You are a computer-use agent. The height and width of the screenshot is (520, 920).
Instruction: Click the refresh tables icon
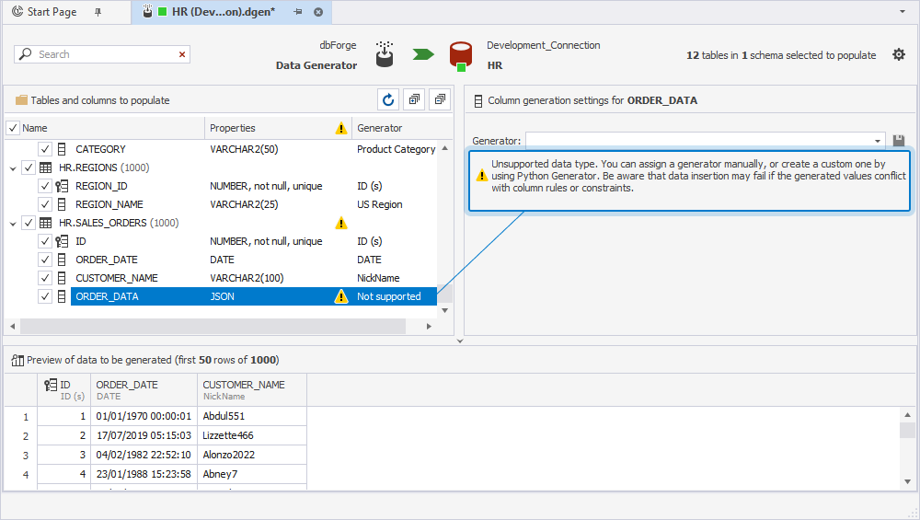click(x=388, y=99)
